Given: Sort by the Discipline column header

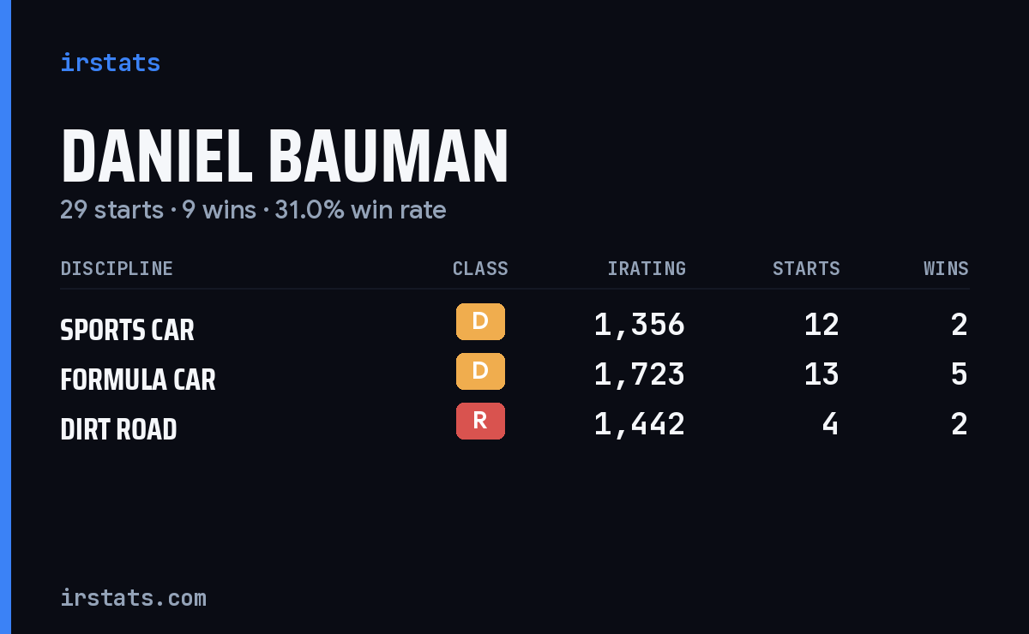Looking at the screenshot, I should [x=117, y=268].
